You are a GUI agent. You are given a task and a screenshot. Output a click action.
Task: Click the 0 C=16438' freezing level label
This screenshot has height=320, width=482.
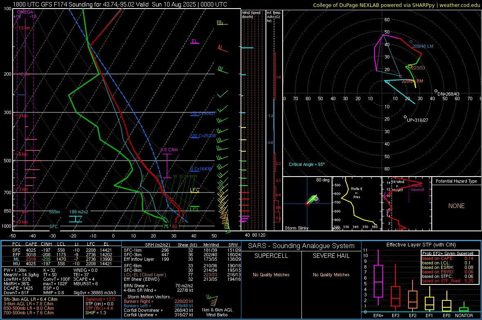click(x=201, y=169)
